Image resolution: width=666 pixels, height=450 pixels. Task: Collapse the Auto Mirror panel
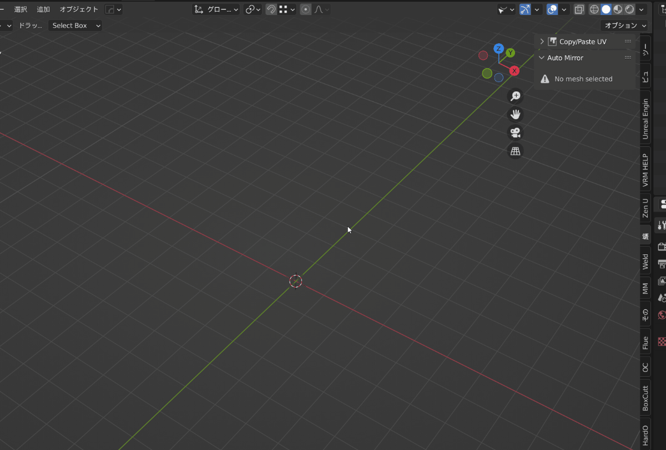click(x=542, y=58)
